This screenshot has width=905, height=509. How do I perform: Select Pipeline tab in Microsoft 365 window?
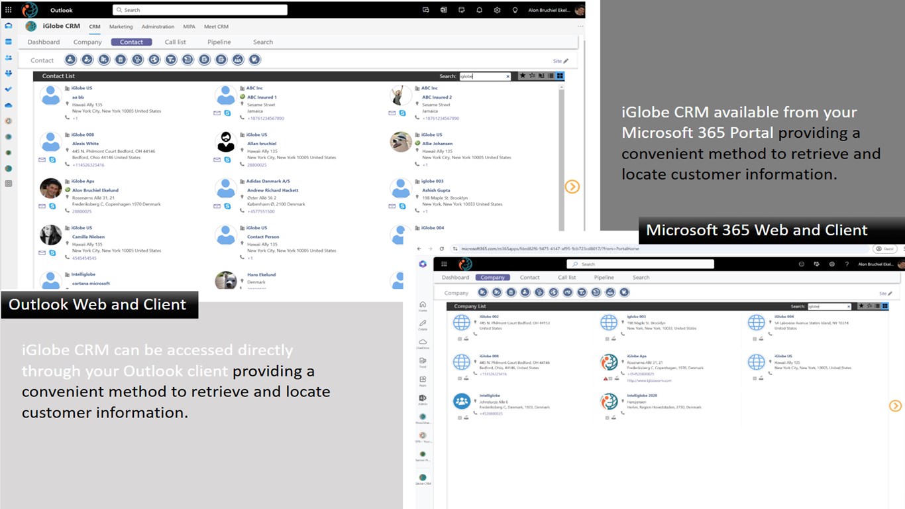pos(604,278)
